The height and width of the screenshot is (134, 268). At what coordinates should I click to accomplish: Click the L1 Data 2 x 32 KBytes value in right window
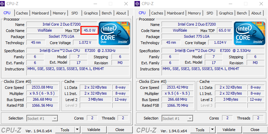[x=231, y=87]
